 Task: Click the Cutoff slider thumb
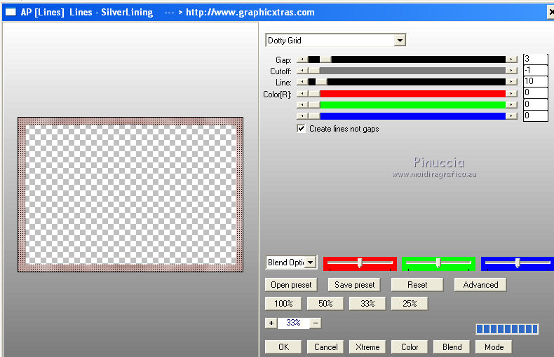pyautogui.click(x=313, y=71)
